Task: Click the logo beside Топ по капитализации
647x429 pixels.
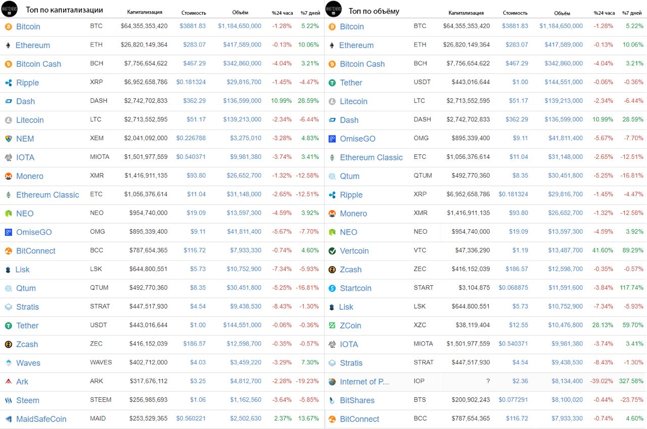Action: coord(9,9)
